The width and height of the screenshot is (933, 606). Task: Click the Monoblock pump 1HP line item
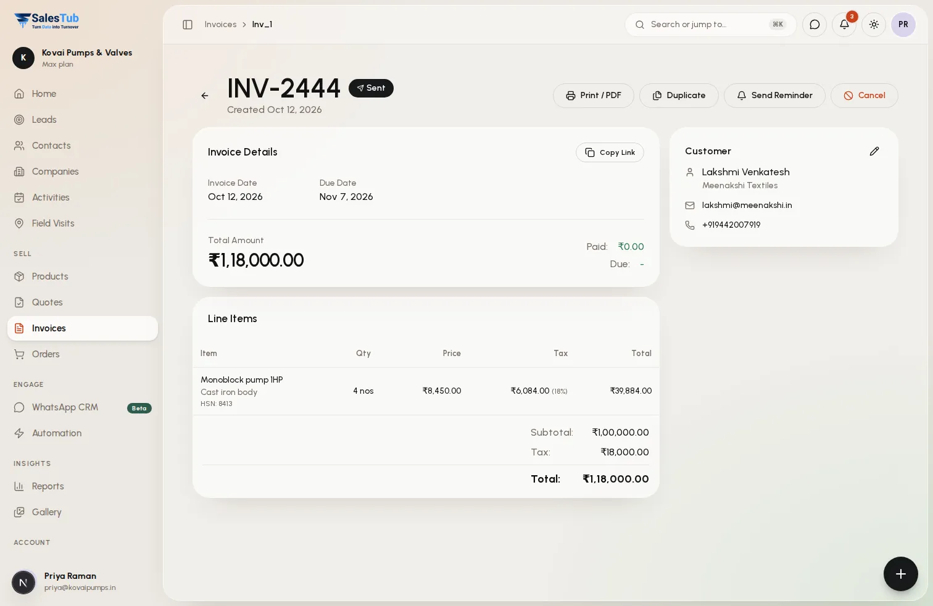click(242, 380)
